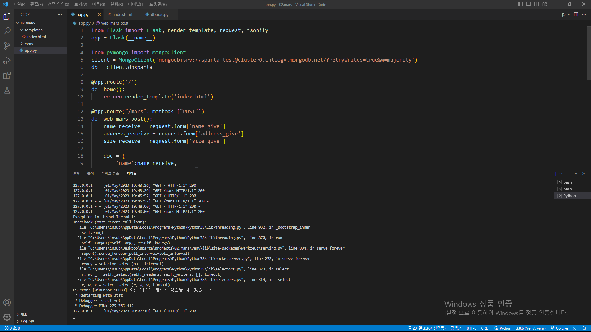Open index.html in the explorer tree
Image resolution: width=591 pixels, height=332 pixels.
[41, 37]
